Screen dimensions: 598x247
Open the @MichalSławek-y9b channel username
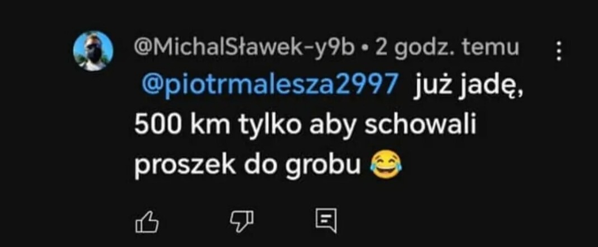click(244, 49)
